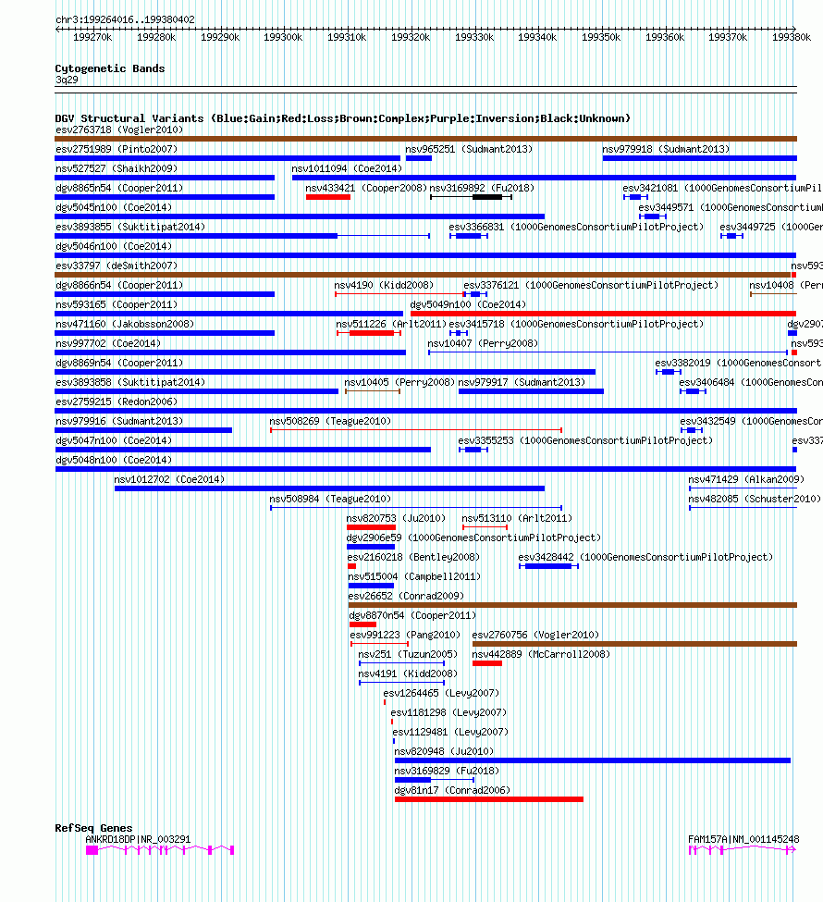Select esv1129481 (Levy2007) label
The width and height of the screenshot is (823, 902).
coord(450,733)
